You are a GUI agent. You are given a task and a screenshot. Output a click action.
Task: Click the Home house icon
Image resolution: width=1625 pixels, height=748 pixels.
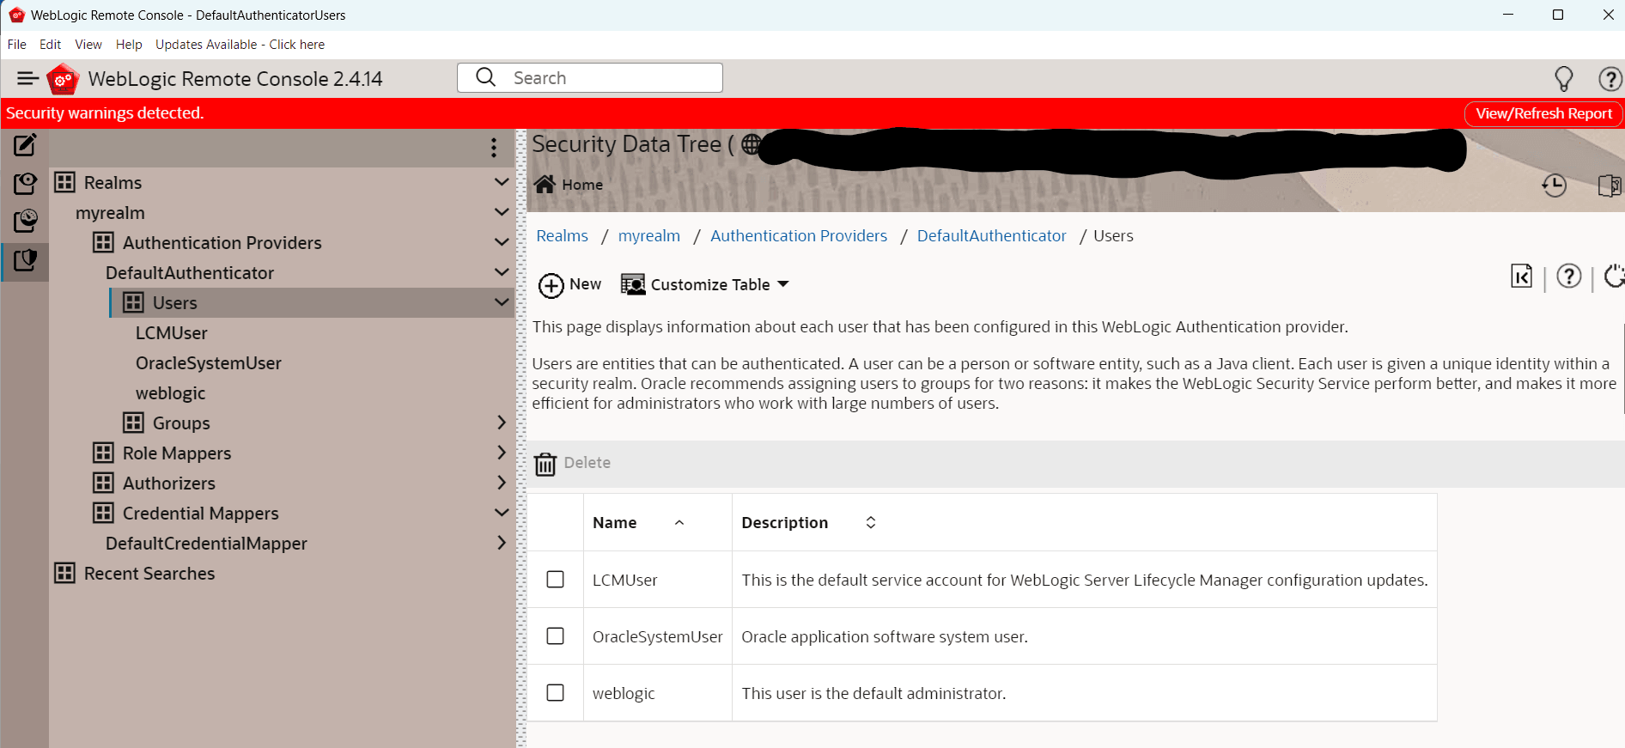pos(545,184)
